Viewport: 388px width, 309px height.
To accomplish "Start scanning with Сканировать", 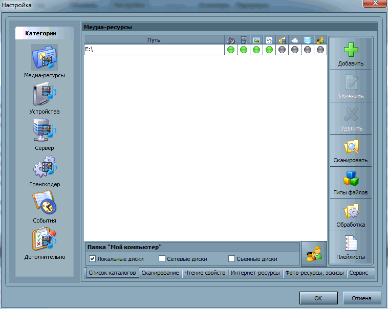I will pyautogui.click(x=351, y=150).
